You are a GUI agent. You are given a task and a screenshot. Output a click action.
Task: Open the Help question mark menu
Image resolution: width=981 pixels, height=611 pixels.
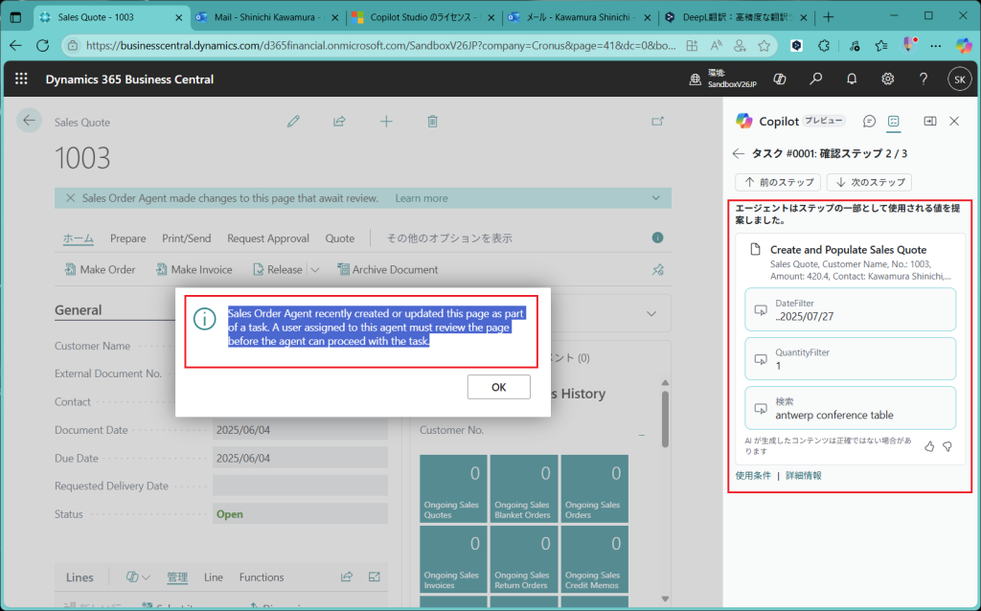(x=924, y=79)
